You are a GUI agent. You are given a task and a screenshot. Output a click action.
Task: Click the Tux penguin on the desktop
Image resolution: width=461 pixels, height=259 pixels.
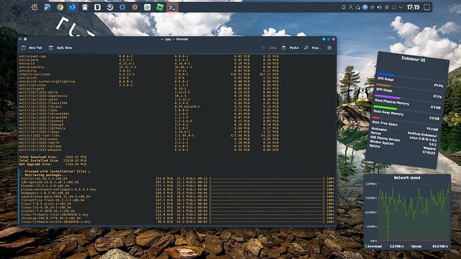click(x=363, y=95)
